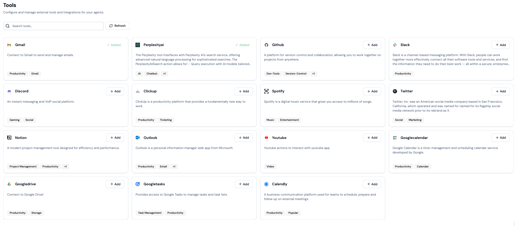Viewport: 515px width, 226px height.
Task: Click the Added status on Perplexityai card
Action: click(x=242, y=45)
